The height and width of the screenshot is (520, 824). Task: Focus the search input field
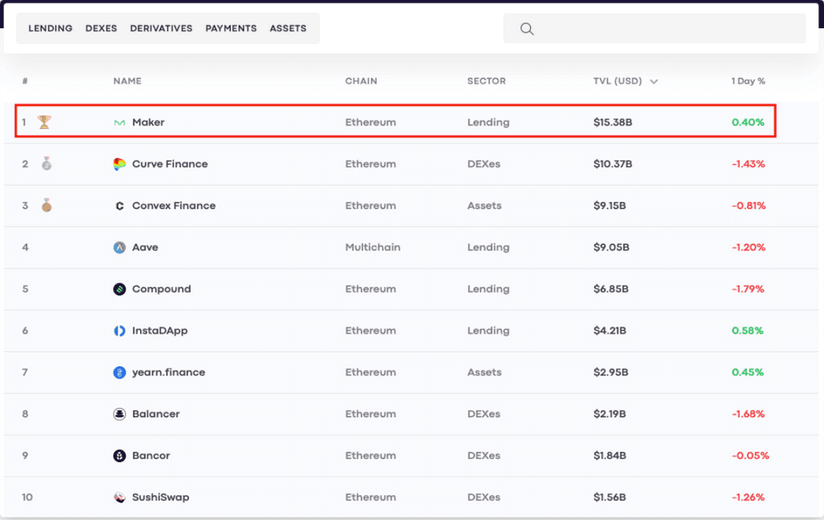pyautogui.click(x=654, y=28)
